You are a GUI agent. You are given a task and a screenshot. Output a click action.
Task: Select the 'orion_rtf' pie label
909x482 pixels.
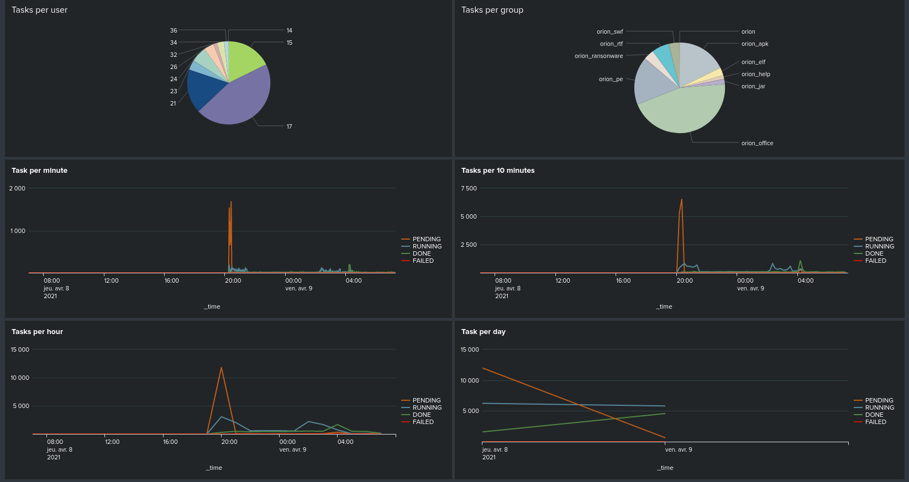point(611,44)
